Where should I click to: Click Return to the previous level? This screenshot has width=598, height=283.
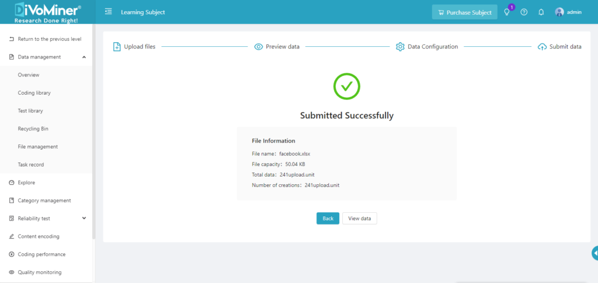coord(50,39)
